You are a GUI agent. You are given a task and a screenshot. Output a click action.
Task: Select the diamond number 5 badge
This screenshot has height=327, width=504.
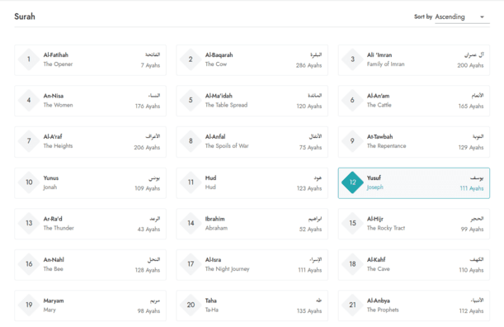coord(191,101)
